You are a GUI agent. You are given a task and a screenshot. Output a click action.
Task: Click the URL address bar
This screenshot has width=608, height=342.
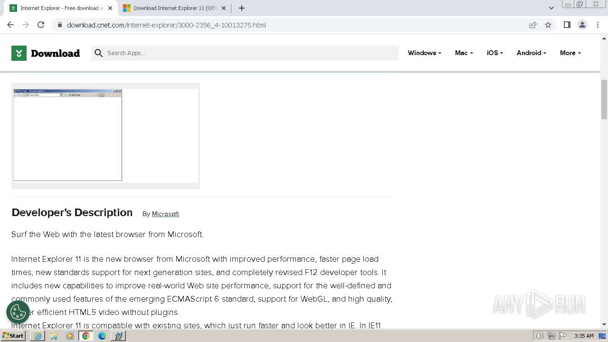pos(294,25)
